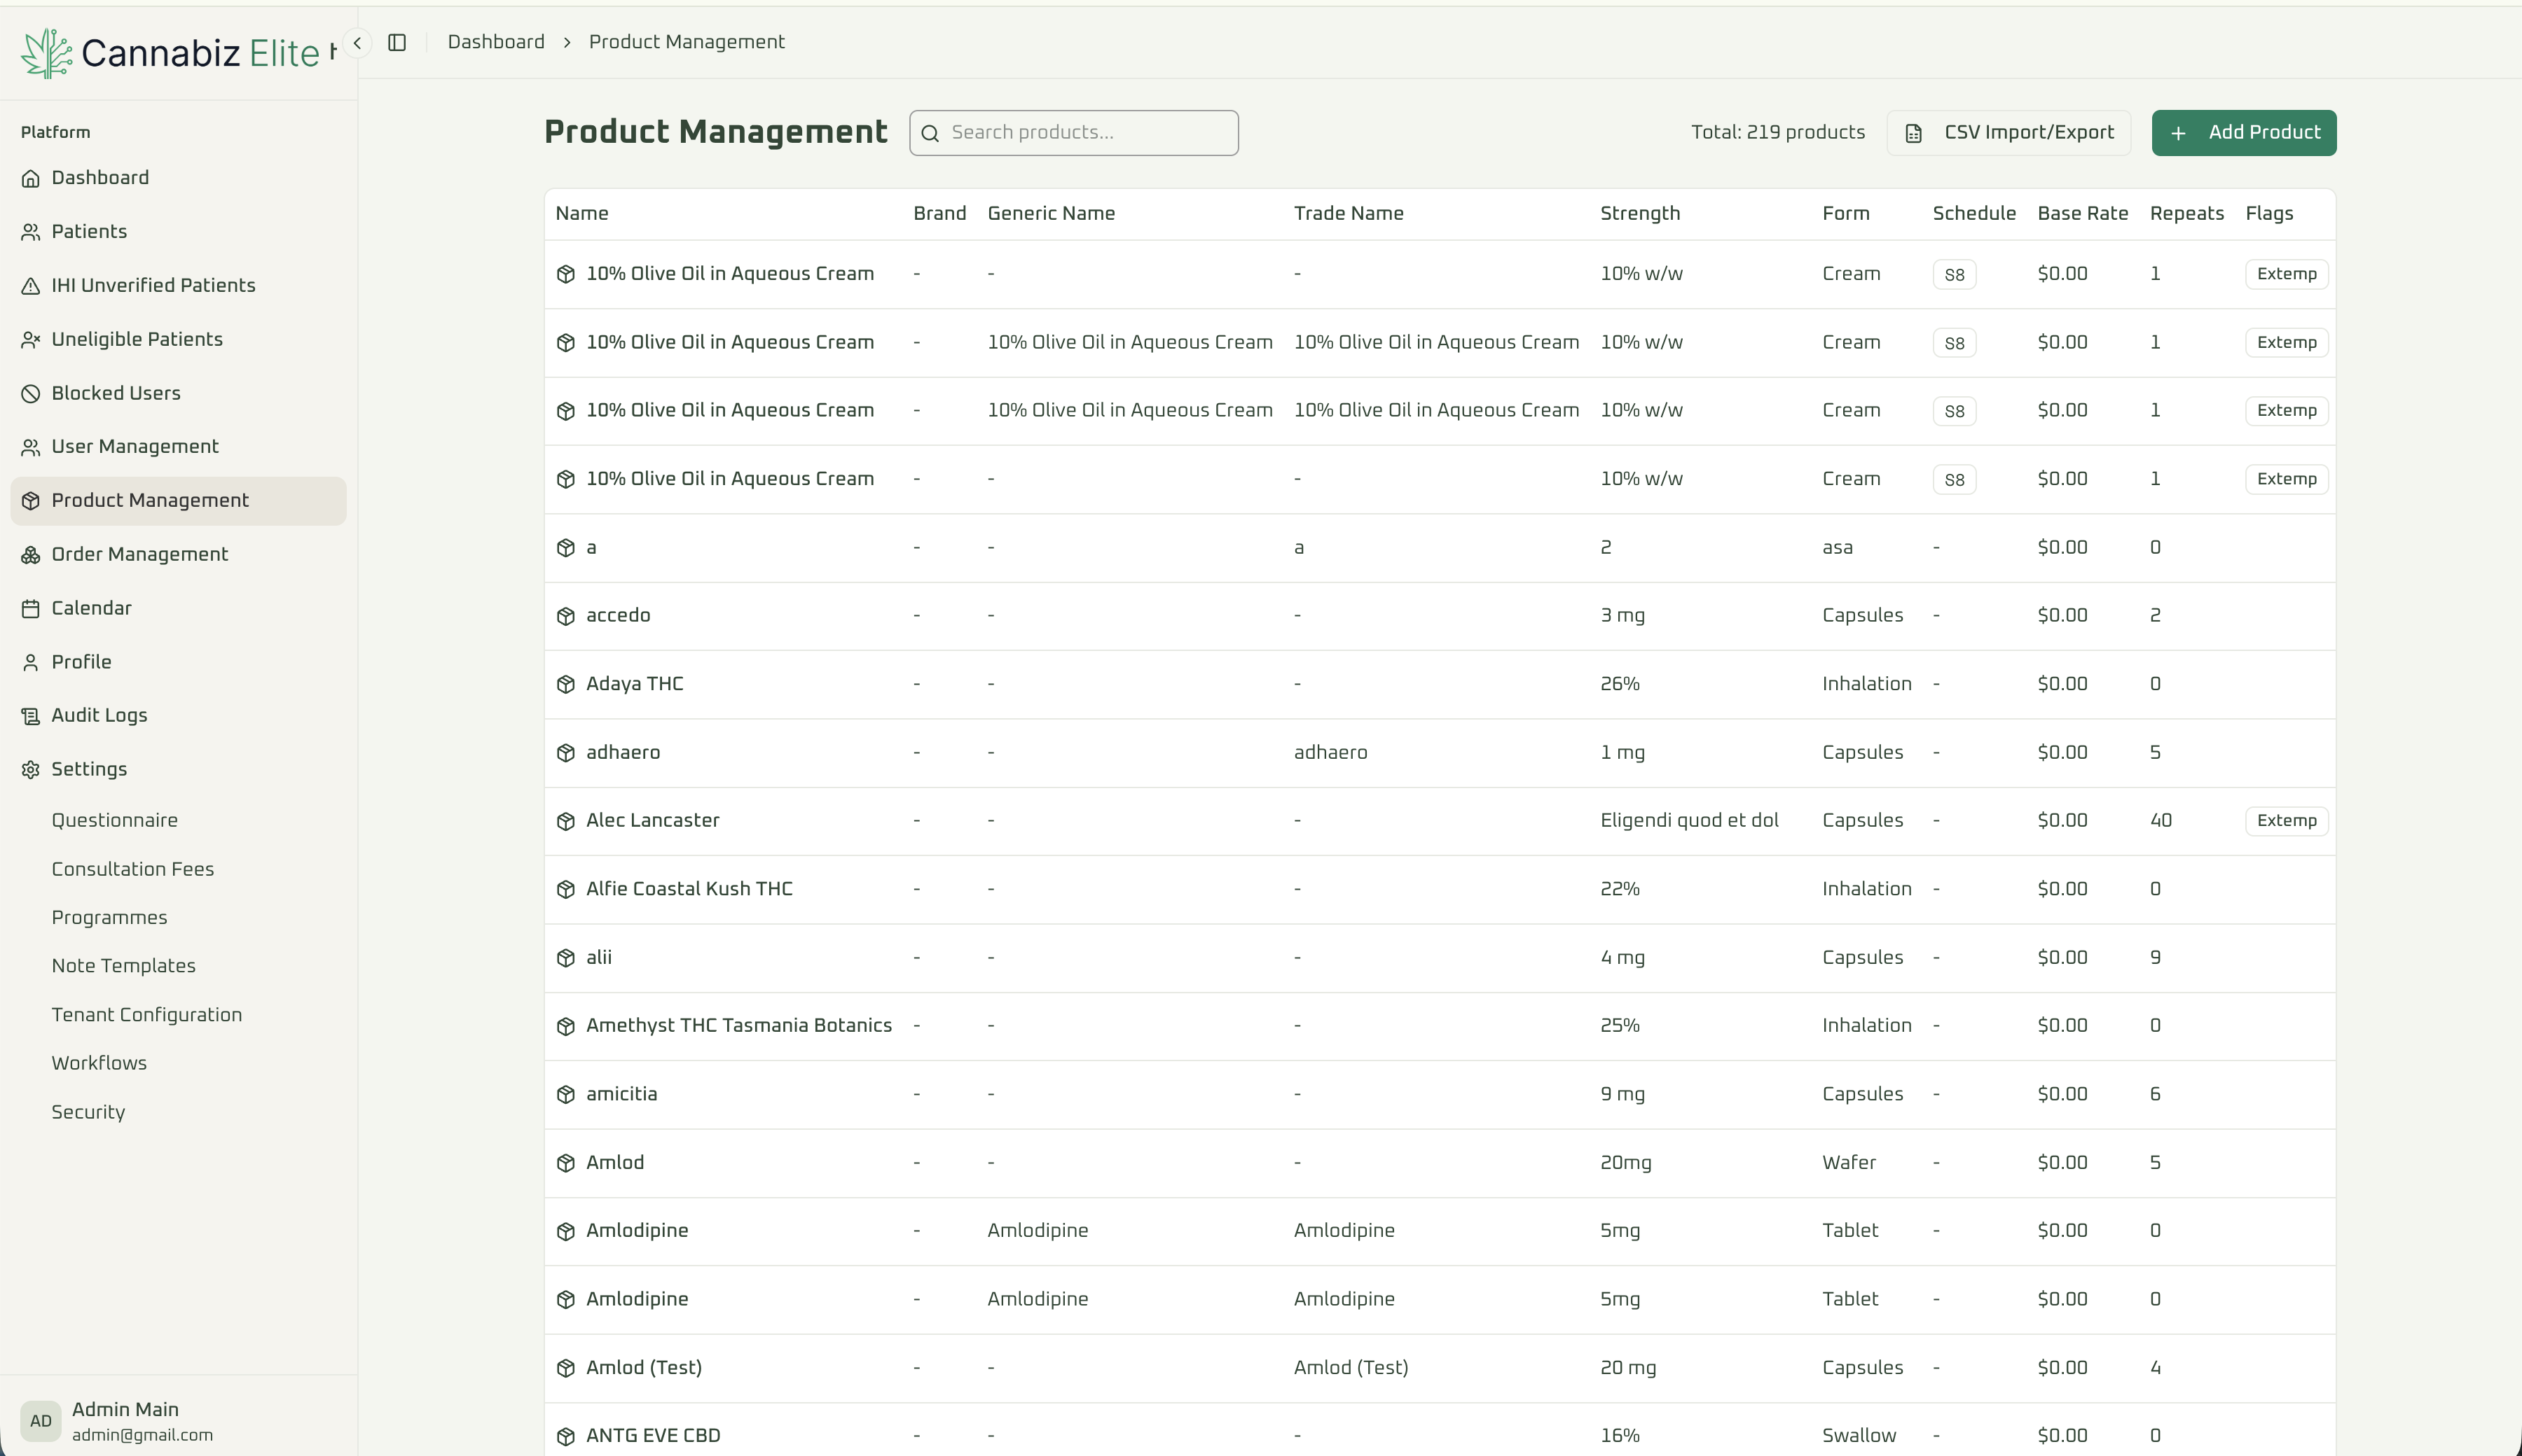Click the IHI Unverified Patients warning icon
The width and height of the screenshot is (2522, 1456).
point(31,285)
